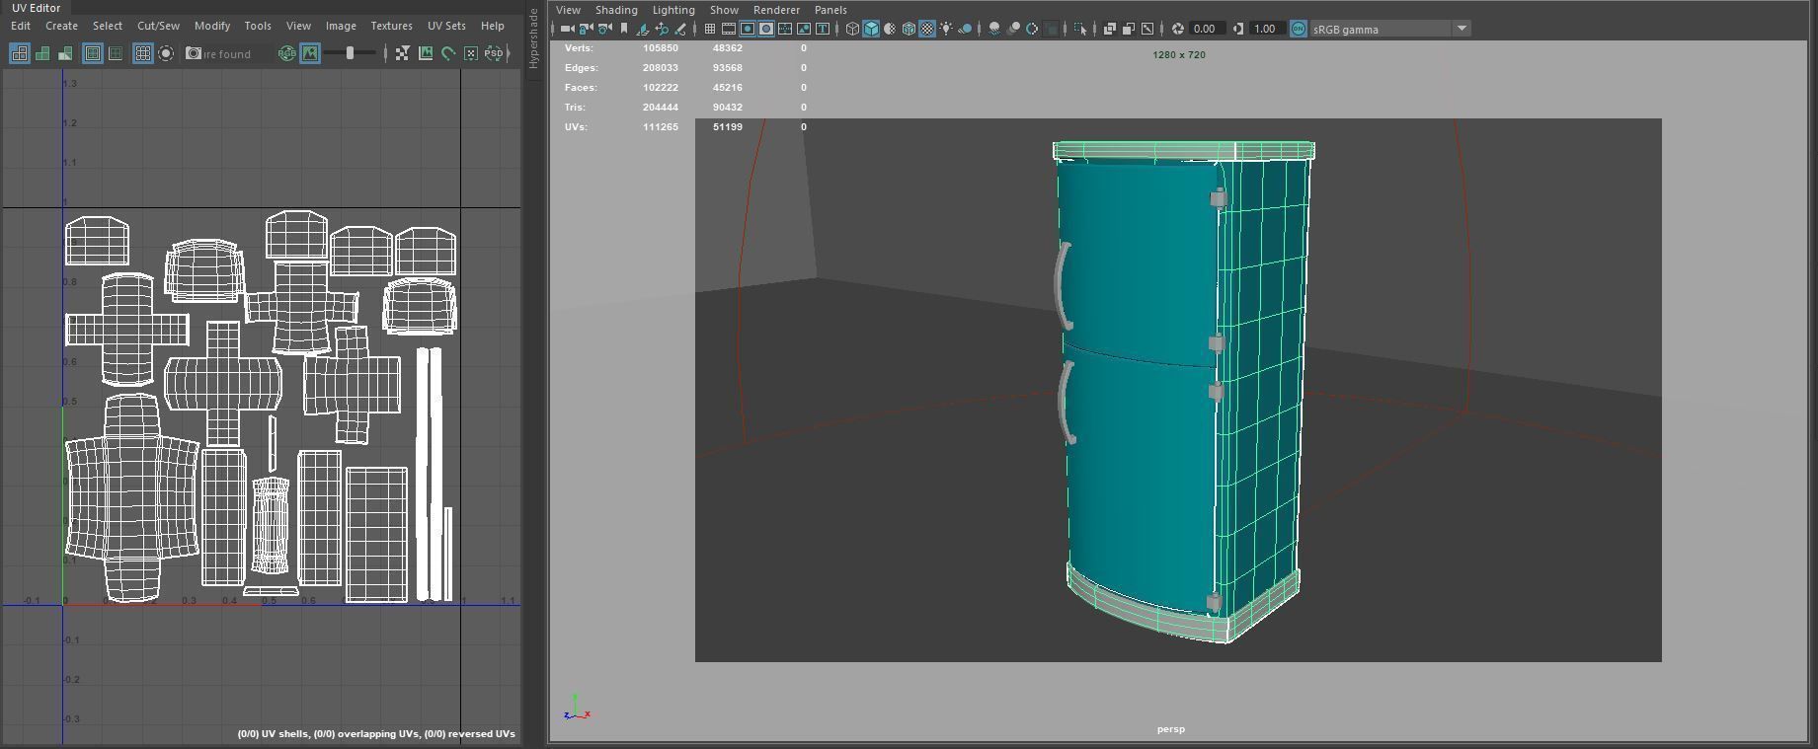Open the Textures menu

[x=391, y=26]
